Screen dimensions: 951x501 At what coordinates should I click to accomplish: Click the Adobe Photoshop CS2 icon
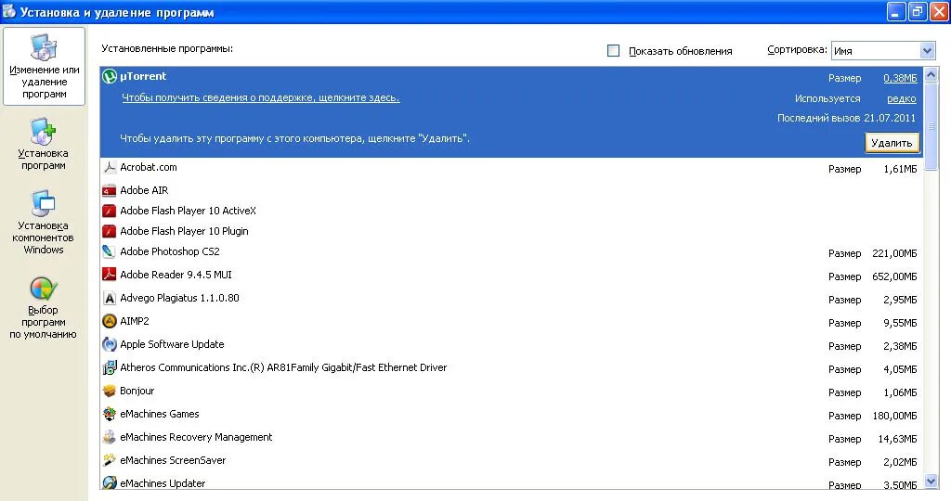pos(110,251)
